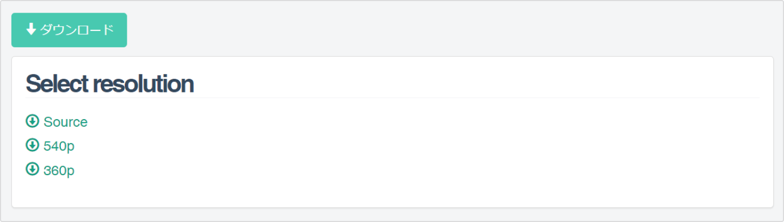Open the Source resolution download link
The width and height of the screenshot is (784, 222).
(x=57, y=122)
